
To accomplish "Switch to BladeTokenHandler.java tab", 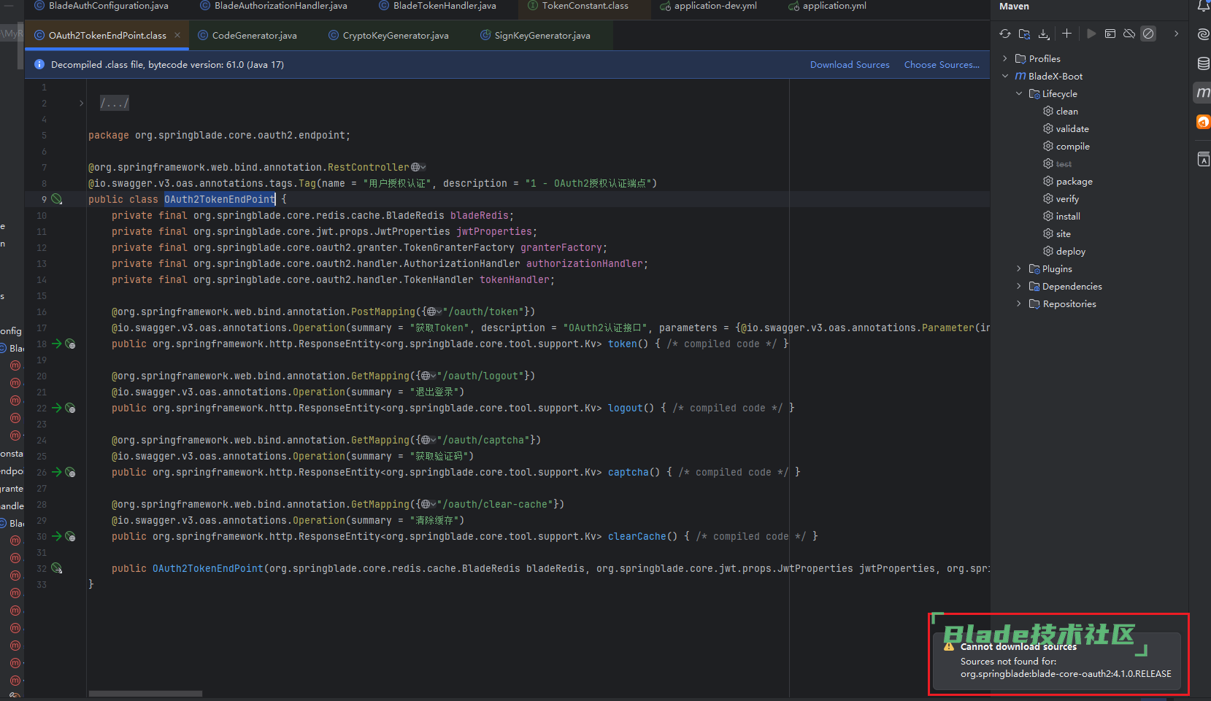I will click(x=437, y=6).
